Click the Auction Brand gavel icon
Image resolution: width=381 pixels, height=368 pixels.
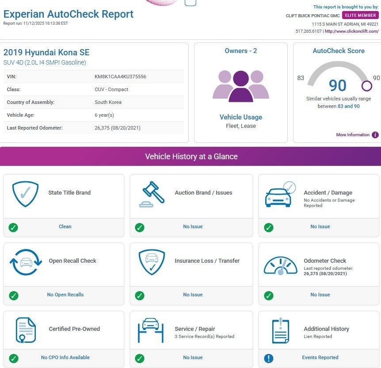(x=152, y=194)
